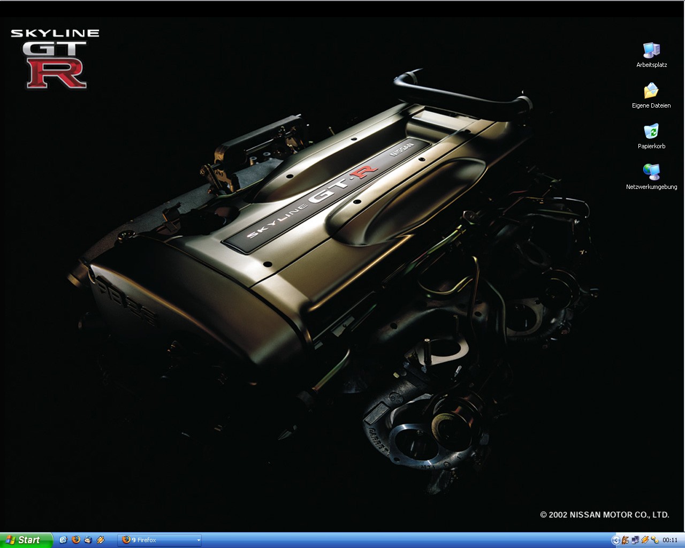Open the Papierkorb recycle bin icon

pos(651,136)
